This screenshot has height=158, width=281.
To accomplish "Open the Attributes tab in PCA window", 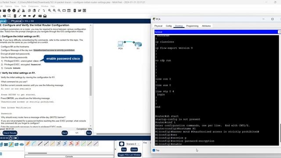I will 206,26.
